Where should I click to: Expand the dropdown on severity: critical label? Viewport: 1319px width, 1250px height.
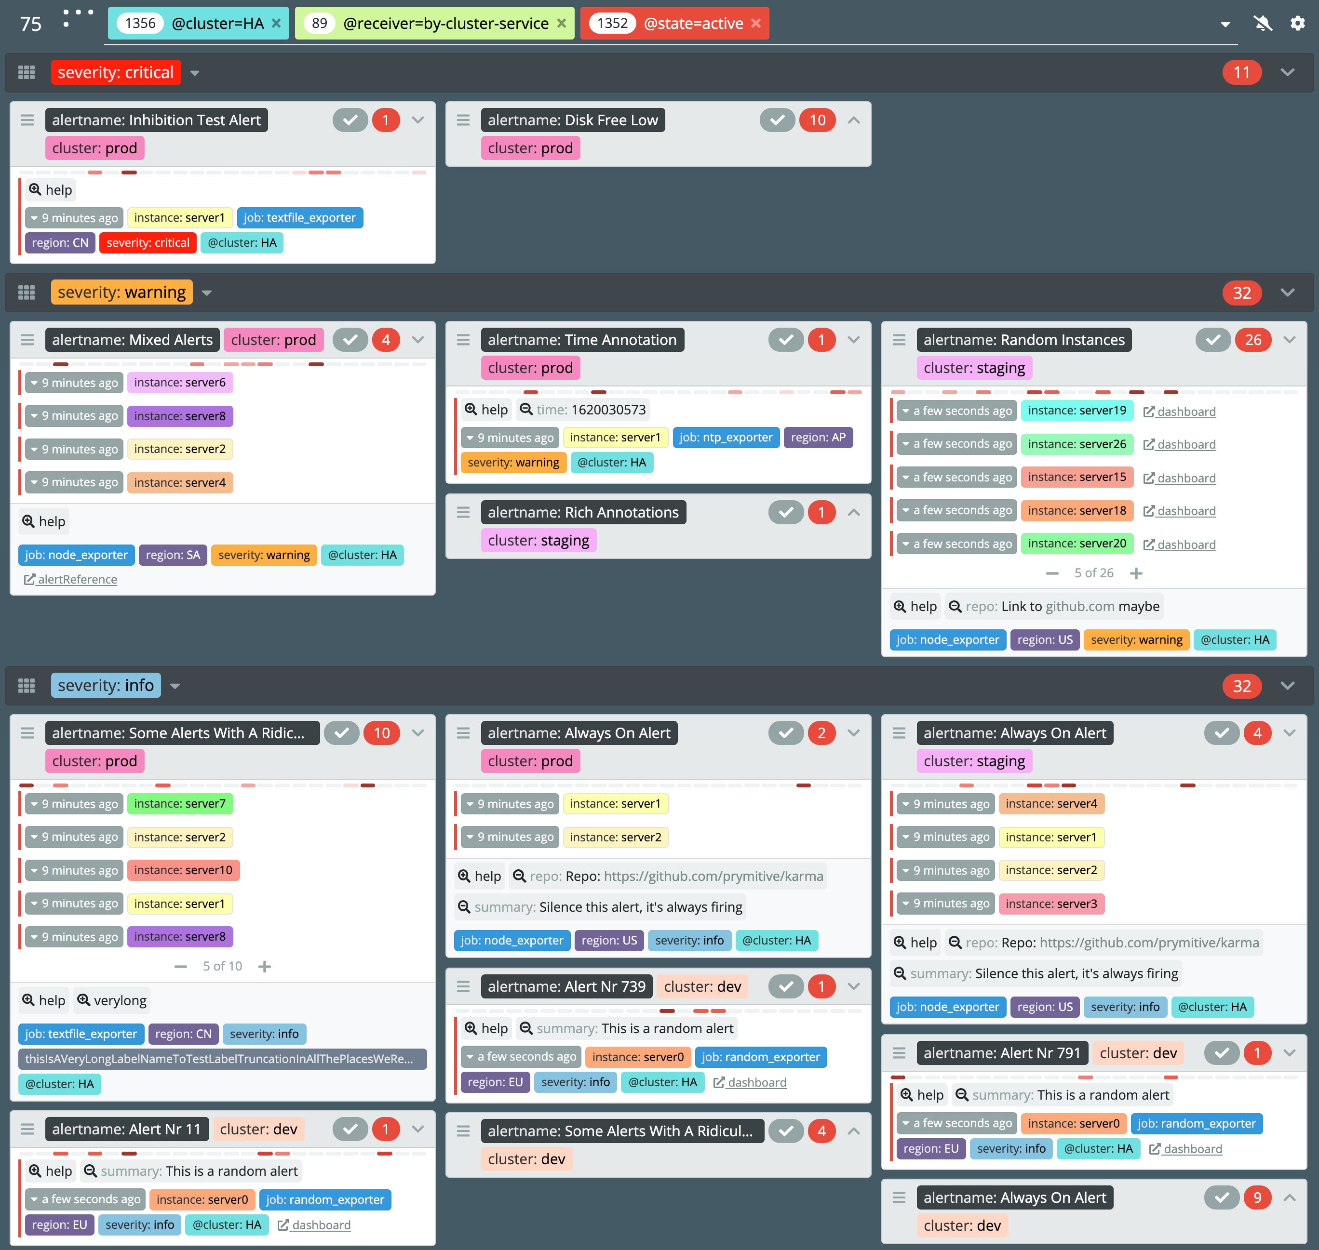click(198, 73)
